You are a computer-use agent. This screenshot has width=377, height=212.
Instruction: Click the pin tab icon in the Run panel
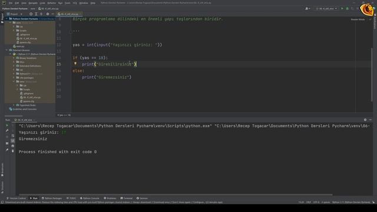7,150
